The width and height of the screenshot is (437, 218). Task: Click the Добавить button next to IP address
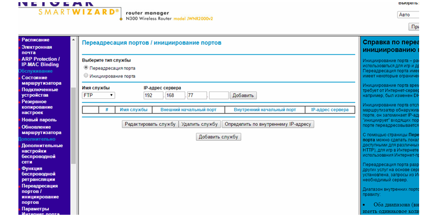243,96
